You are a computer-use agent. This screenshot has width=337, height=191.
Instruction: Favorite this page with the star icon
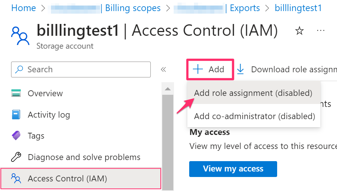pos(299,31)
